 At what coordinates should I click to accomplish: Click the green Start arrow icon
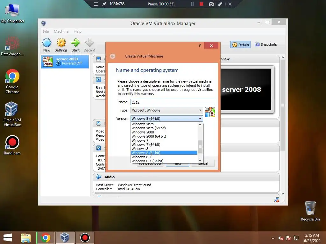75,43
